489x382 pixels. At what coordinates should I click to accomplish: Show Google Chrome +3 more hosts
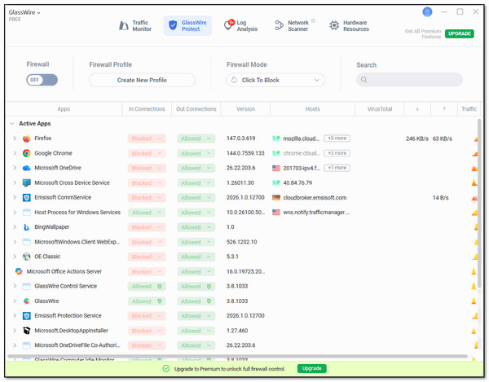point(337,153)
